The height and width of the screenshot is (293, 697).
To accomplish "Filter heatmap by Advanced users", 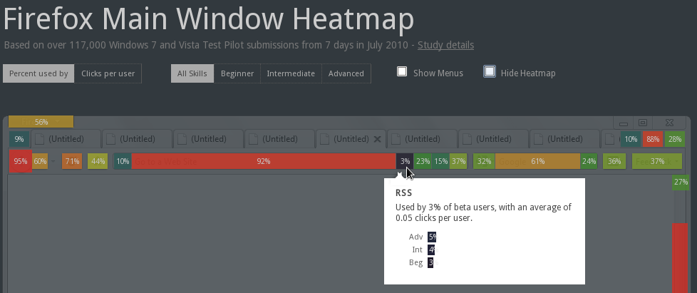I will 346,73.
